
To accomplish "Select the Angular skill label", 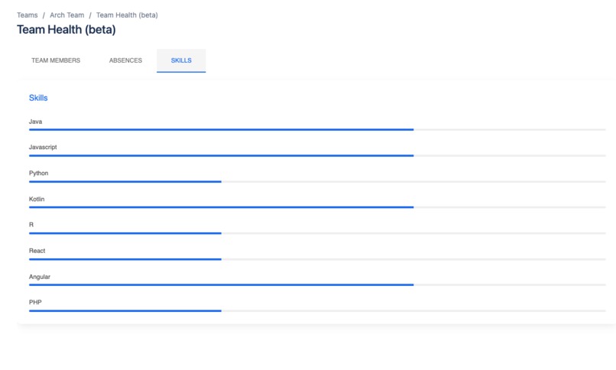I will coord(39,277).
